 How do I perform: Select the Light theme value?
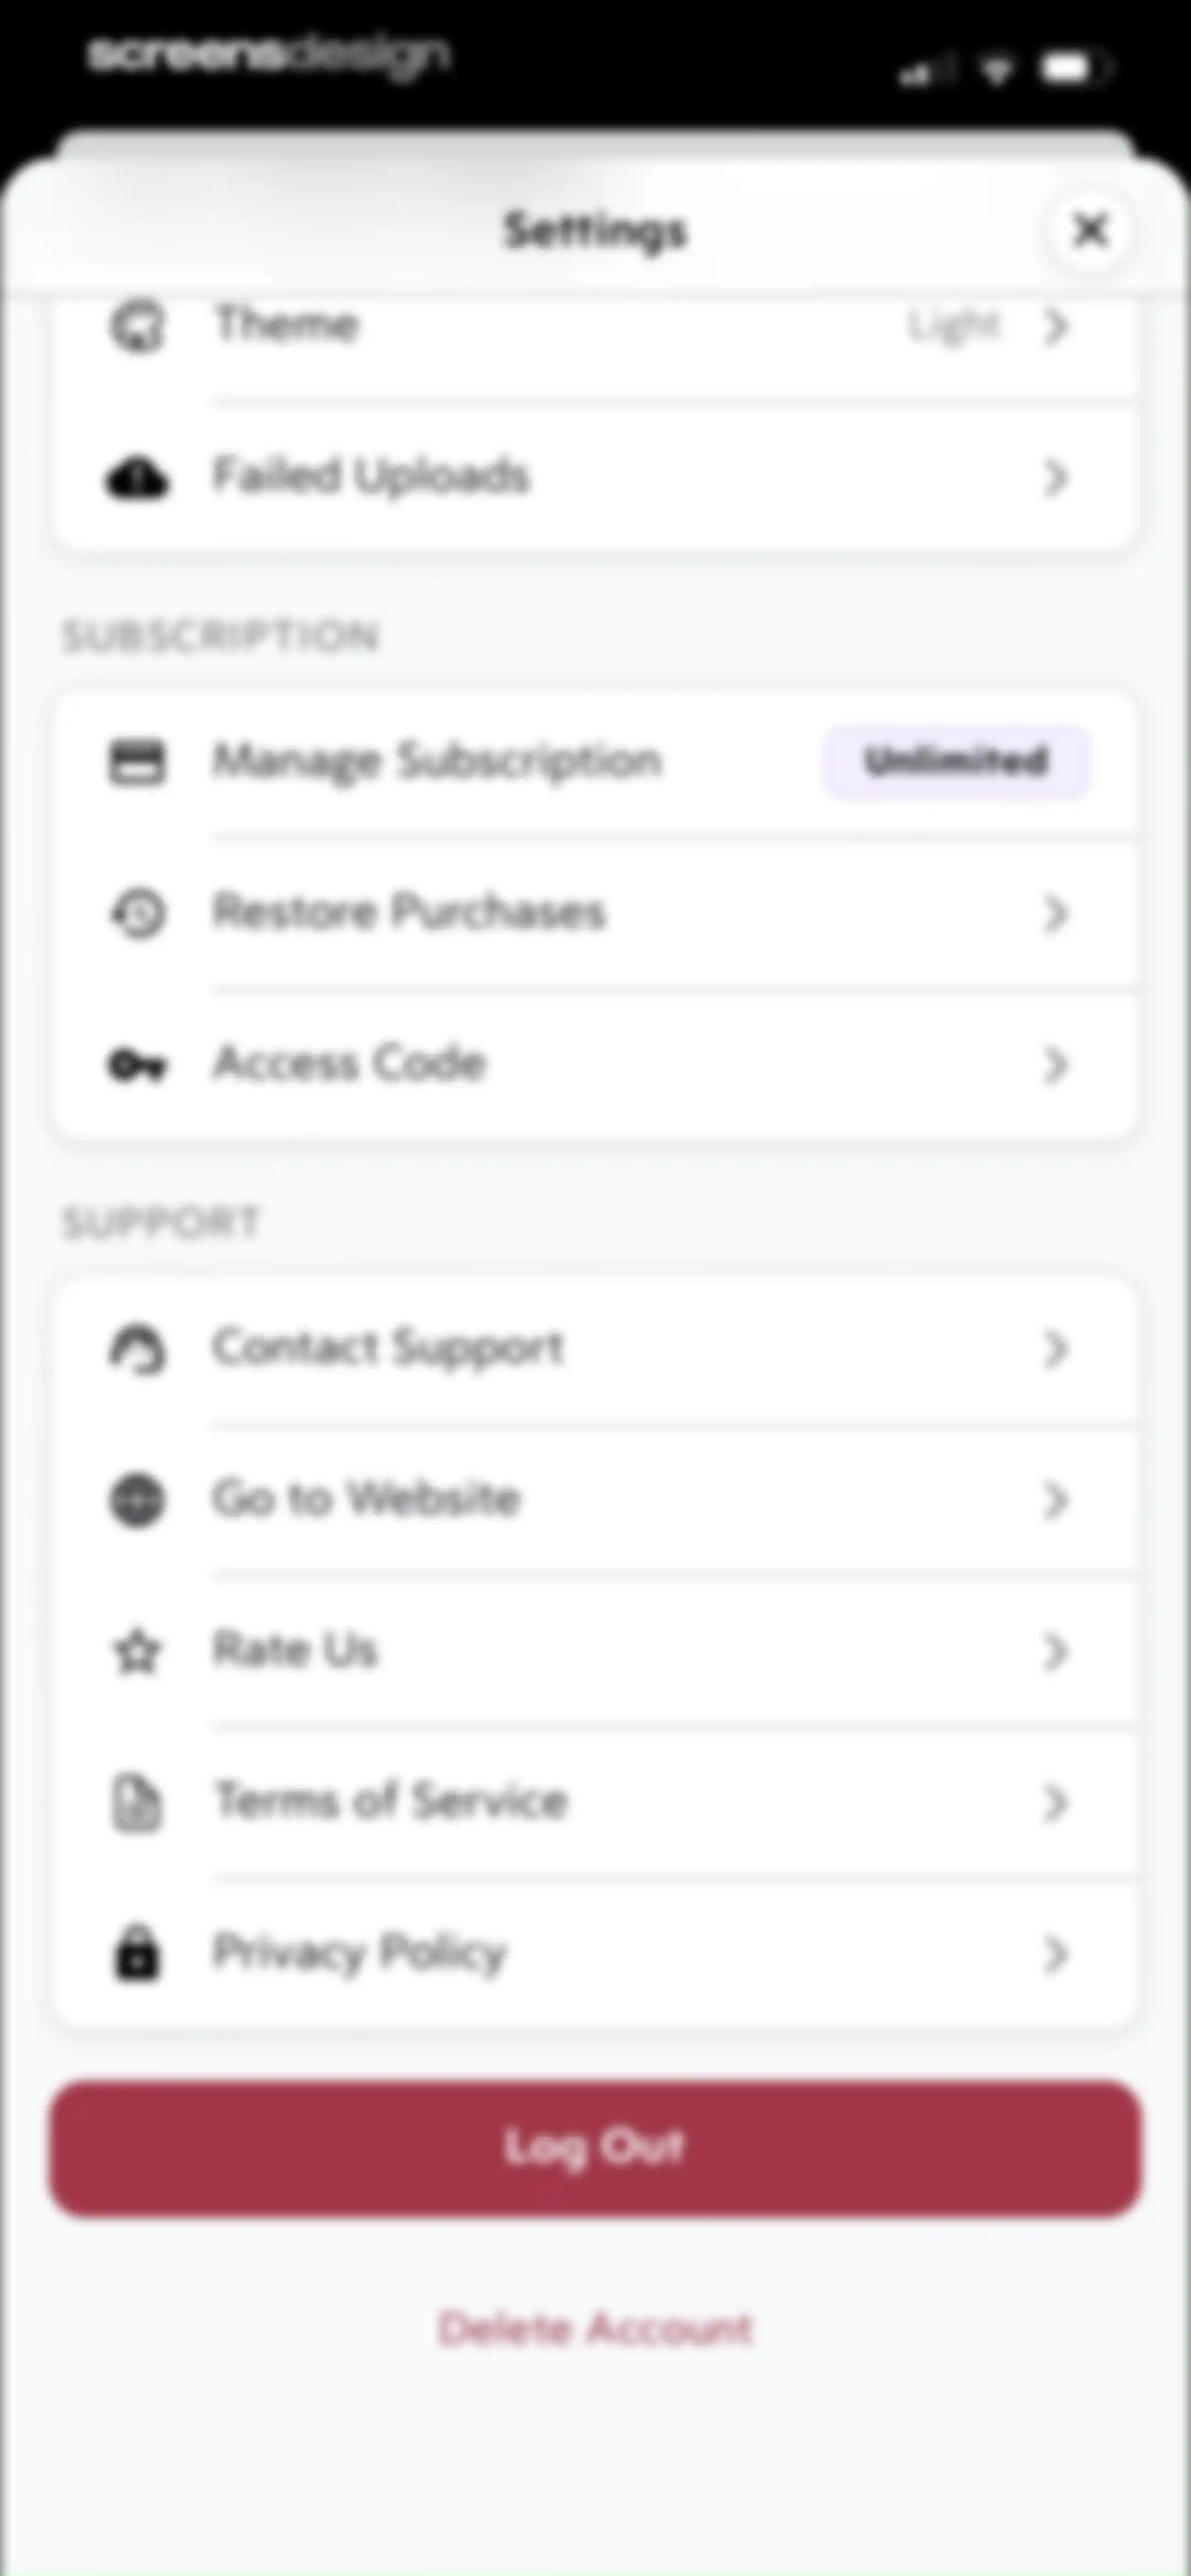point(954,326)
